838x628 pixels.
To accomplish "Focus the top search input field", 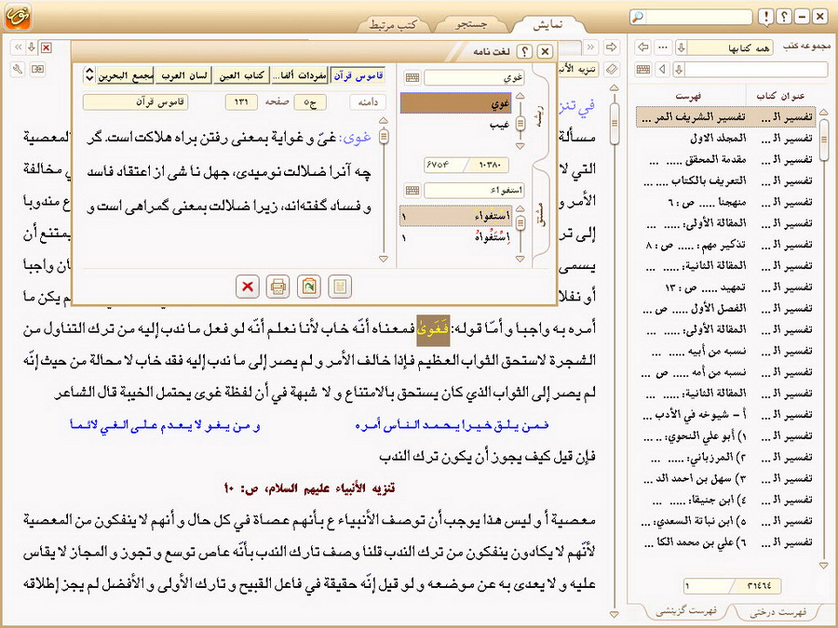I will 699,17.
